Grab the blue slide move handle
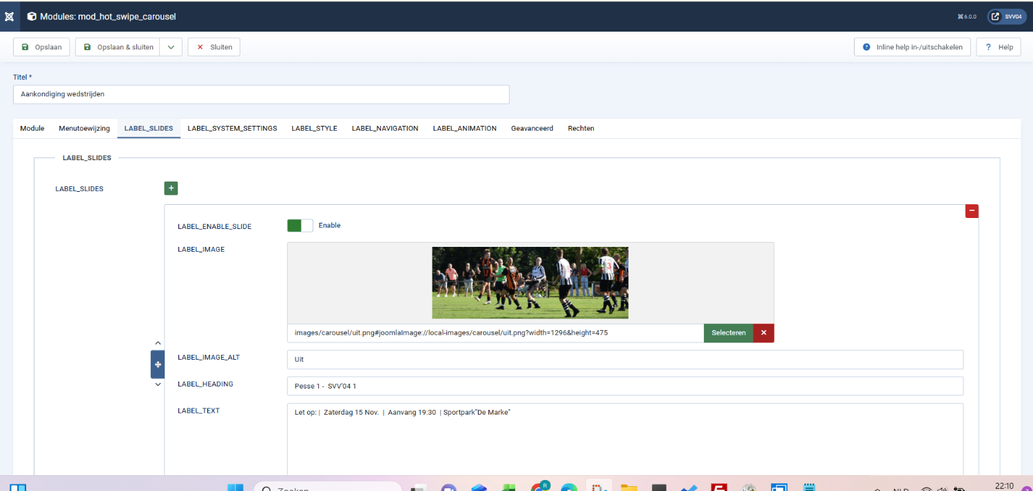The height and width of the screenshot is (491, 1033). 158,364
